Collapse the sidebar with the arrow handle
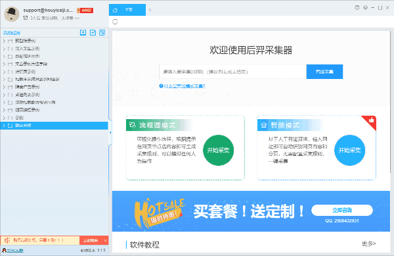 [110, 132]
